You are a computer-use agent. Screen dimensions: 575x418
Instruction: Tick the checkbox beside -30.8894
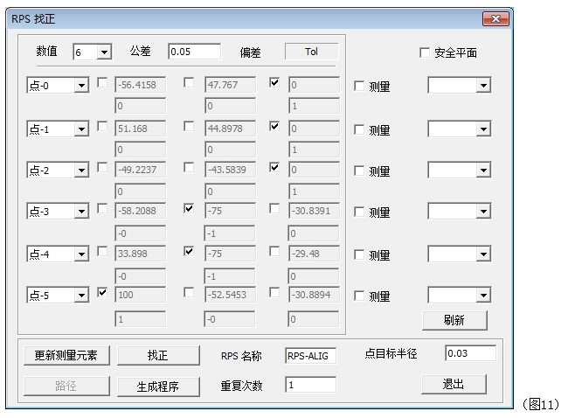tap(274, 292)
